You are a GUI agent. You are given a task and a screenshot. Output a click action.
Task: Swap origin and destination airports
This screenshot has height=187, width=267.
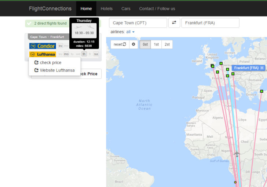(x=174, y=23)
